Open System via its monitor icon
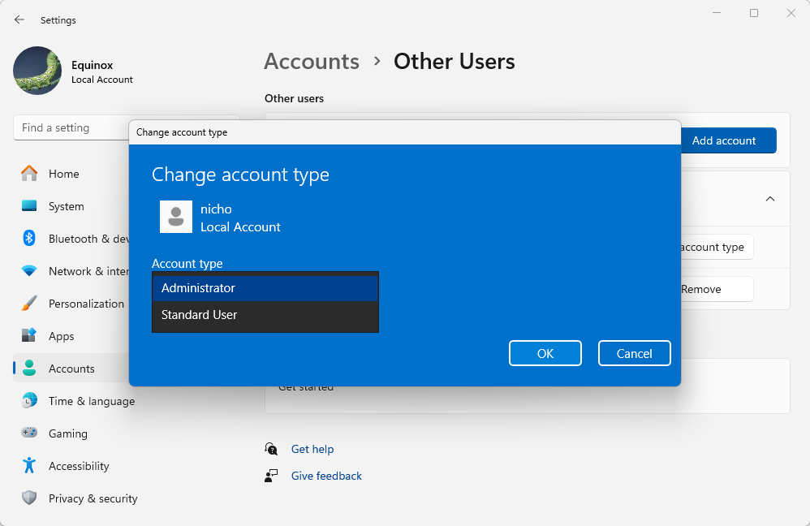The image size is (810, 526). click(x=29, y=205)
